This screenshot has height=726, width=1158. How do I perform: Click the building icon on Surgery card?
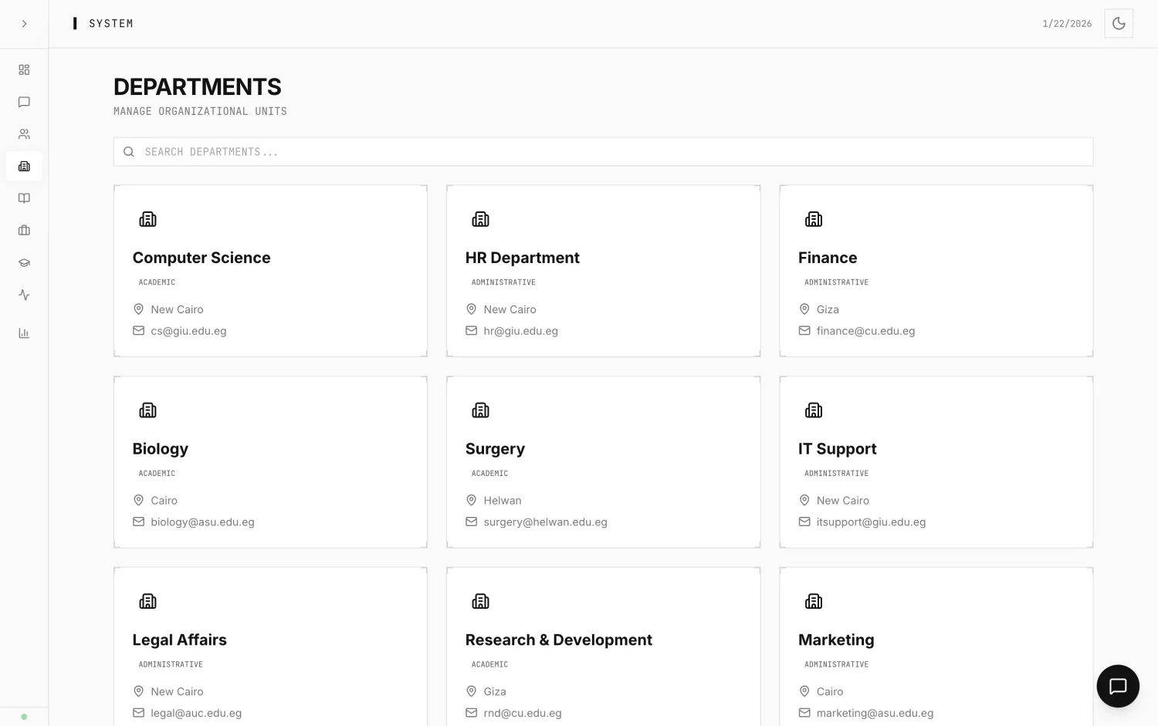click(481, 410)
